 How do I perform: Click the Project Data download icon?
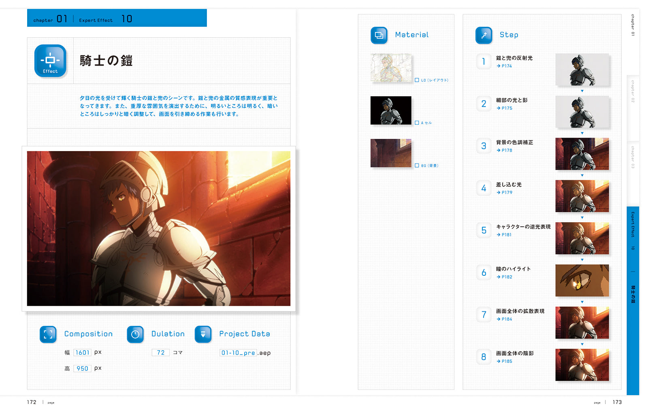pyautogui.click(x=203, y=334)
